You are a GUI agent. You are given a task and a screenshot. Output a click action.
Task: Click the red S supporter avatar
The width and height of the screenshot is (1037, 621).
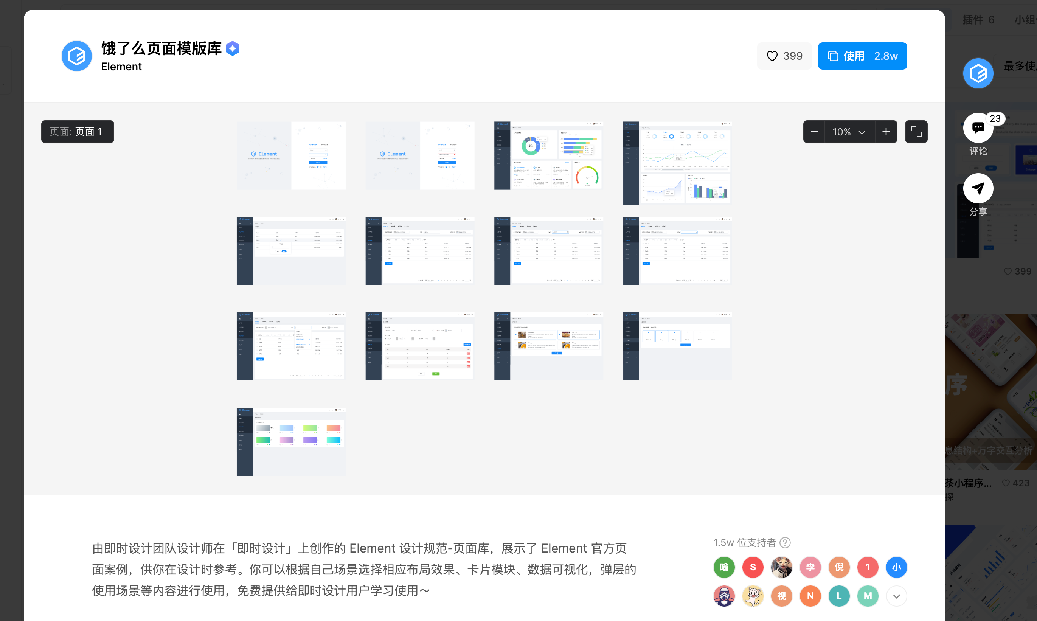coord(753,567)
